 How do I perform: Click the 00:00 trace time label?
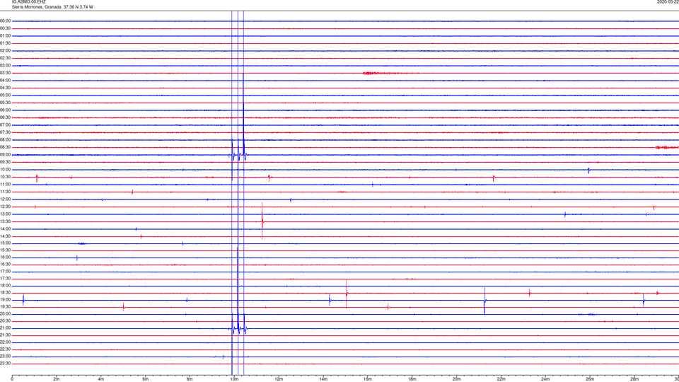point(5,21)
